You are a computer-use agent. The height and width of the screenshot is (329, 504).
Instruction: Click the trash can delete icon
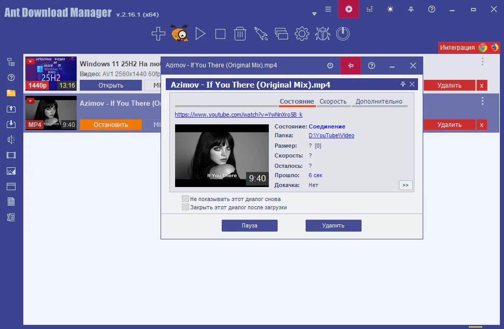240,34
